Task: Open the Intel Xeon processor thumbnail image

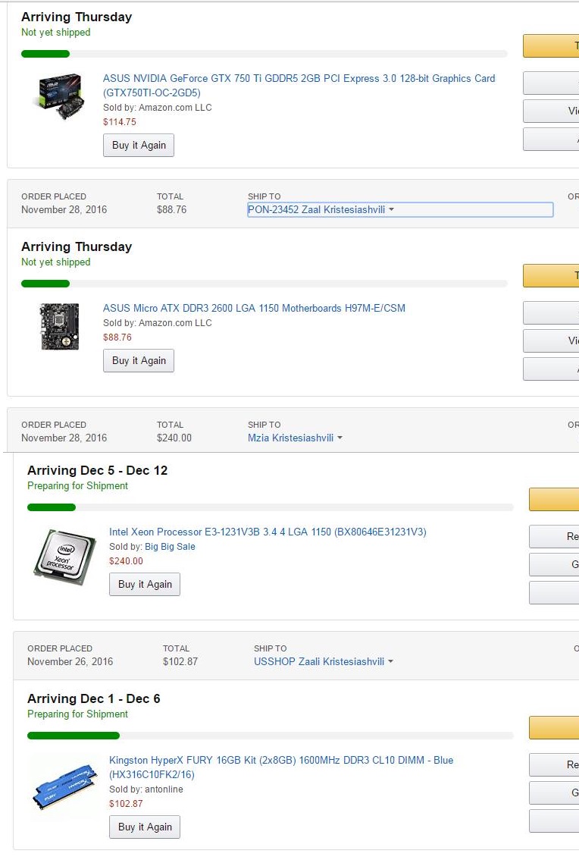Action: [65, 557]
